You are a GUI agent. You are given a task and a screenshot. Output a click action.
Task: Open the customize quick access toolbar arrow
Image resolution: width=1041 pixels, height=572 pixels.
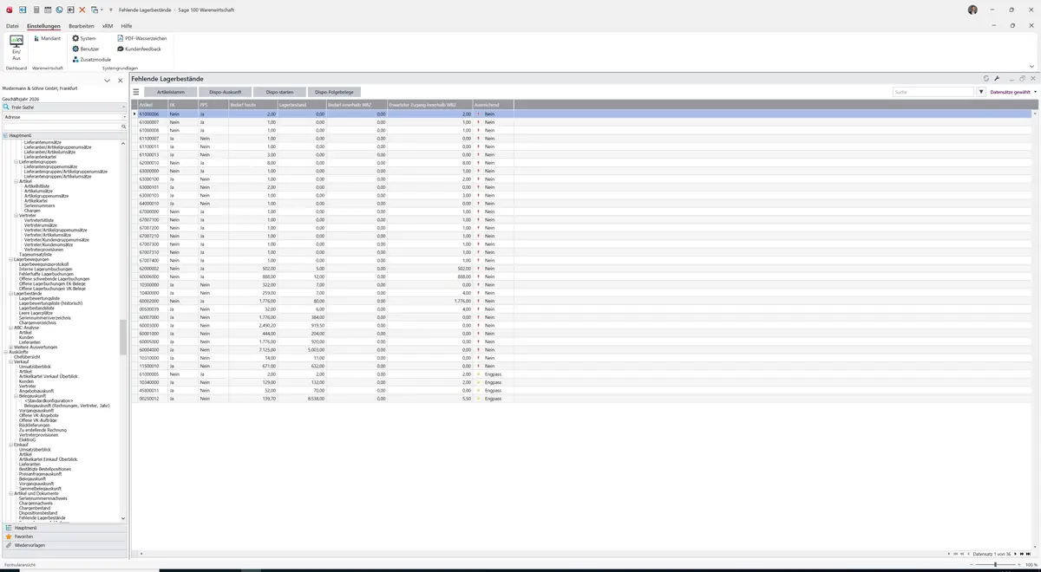110,10
